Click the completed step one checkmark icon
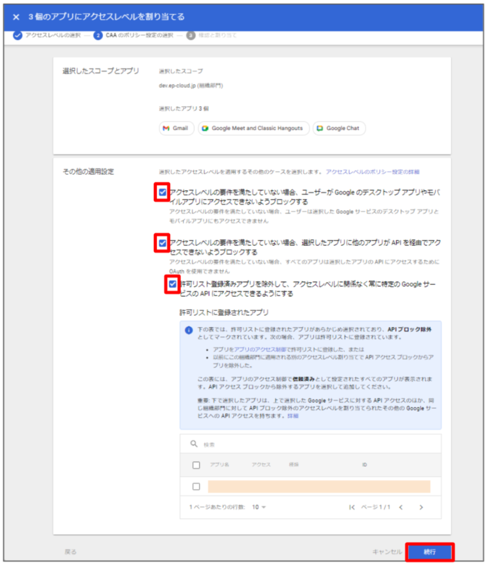 pos(18,35)
